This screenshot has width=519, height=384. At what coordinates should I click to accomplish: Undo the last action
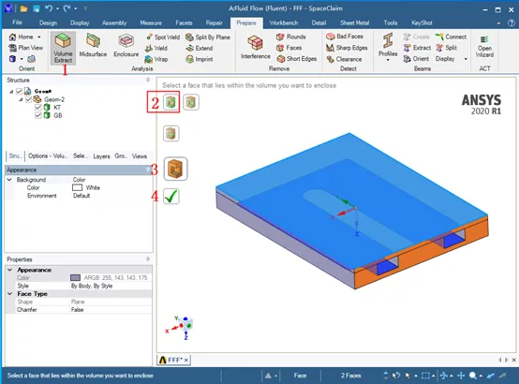[49, 8]
